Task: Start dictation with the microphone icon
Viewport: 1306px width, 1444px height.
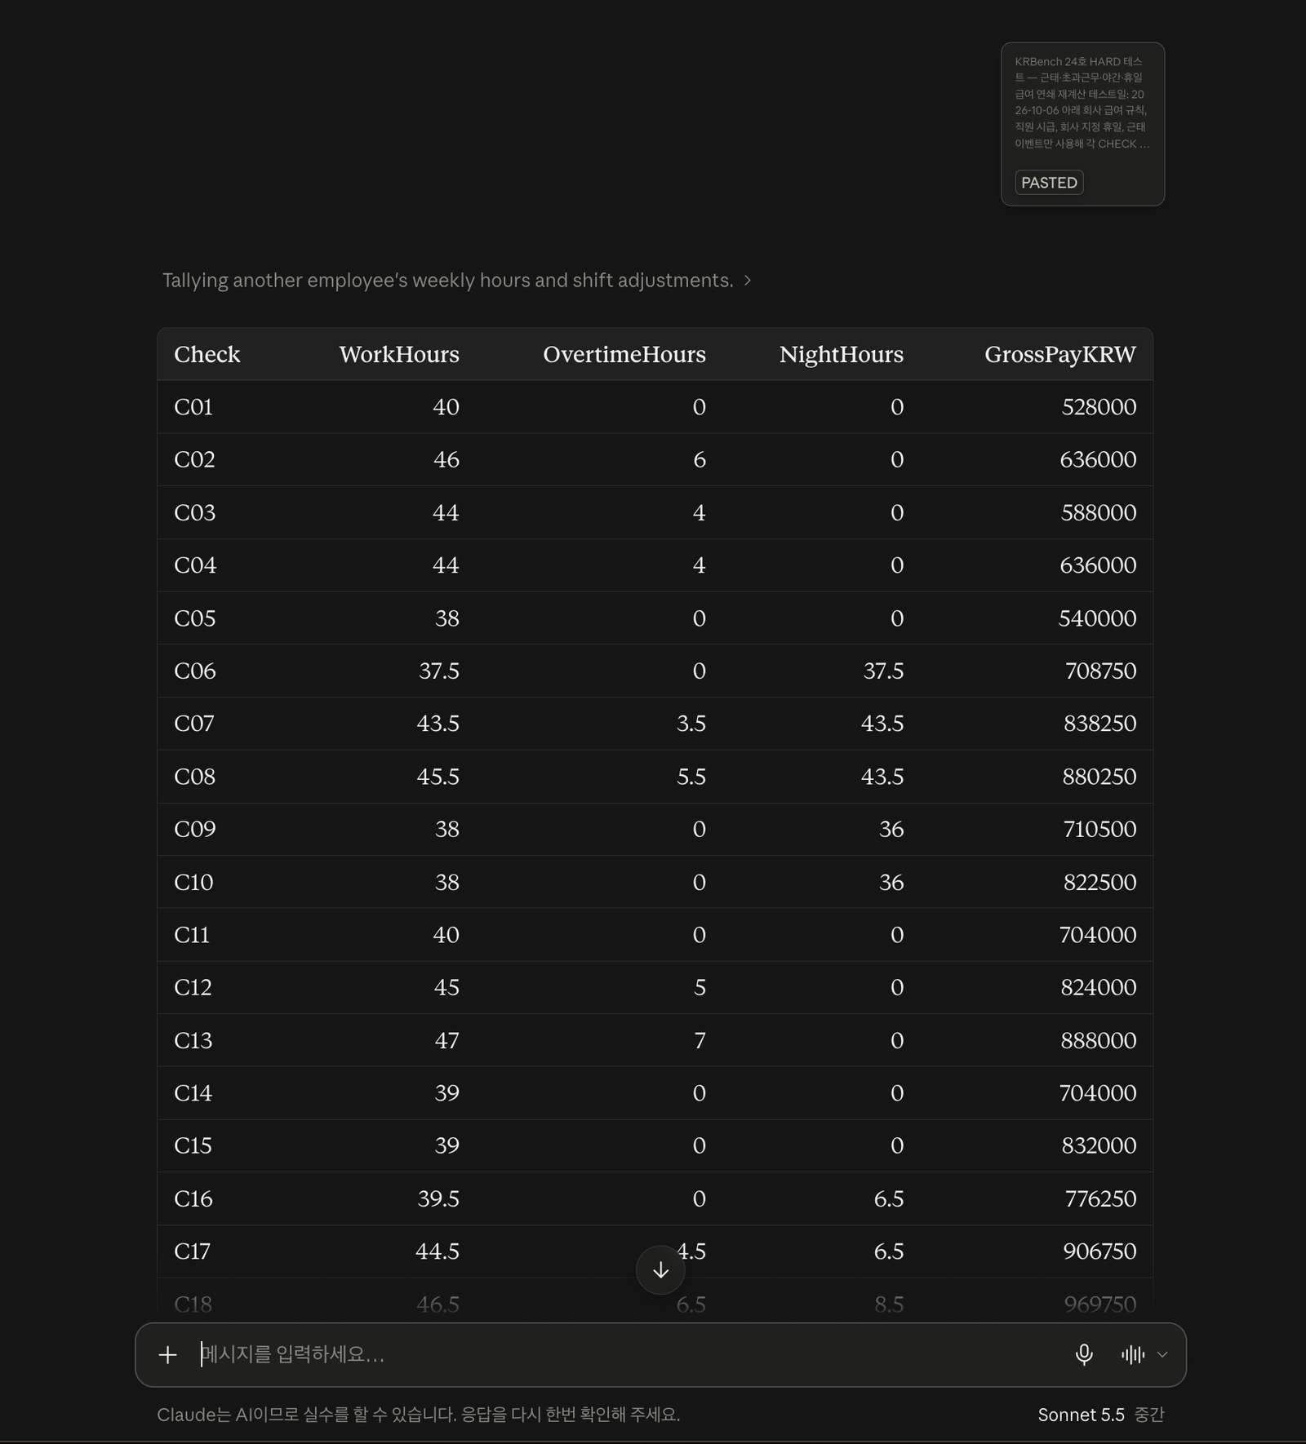Action: point(1084,1354)
